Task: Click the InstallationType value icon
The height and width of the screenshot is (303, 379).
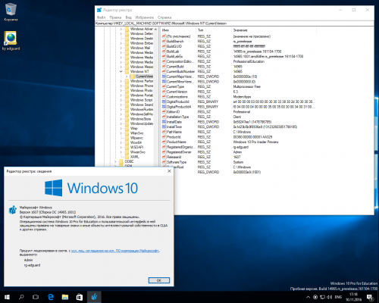Action: [x=164, y=117]
